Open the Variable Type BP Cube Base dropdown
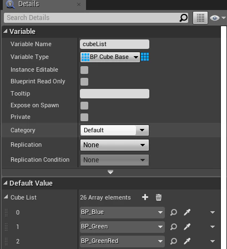 pos(110,57)
